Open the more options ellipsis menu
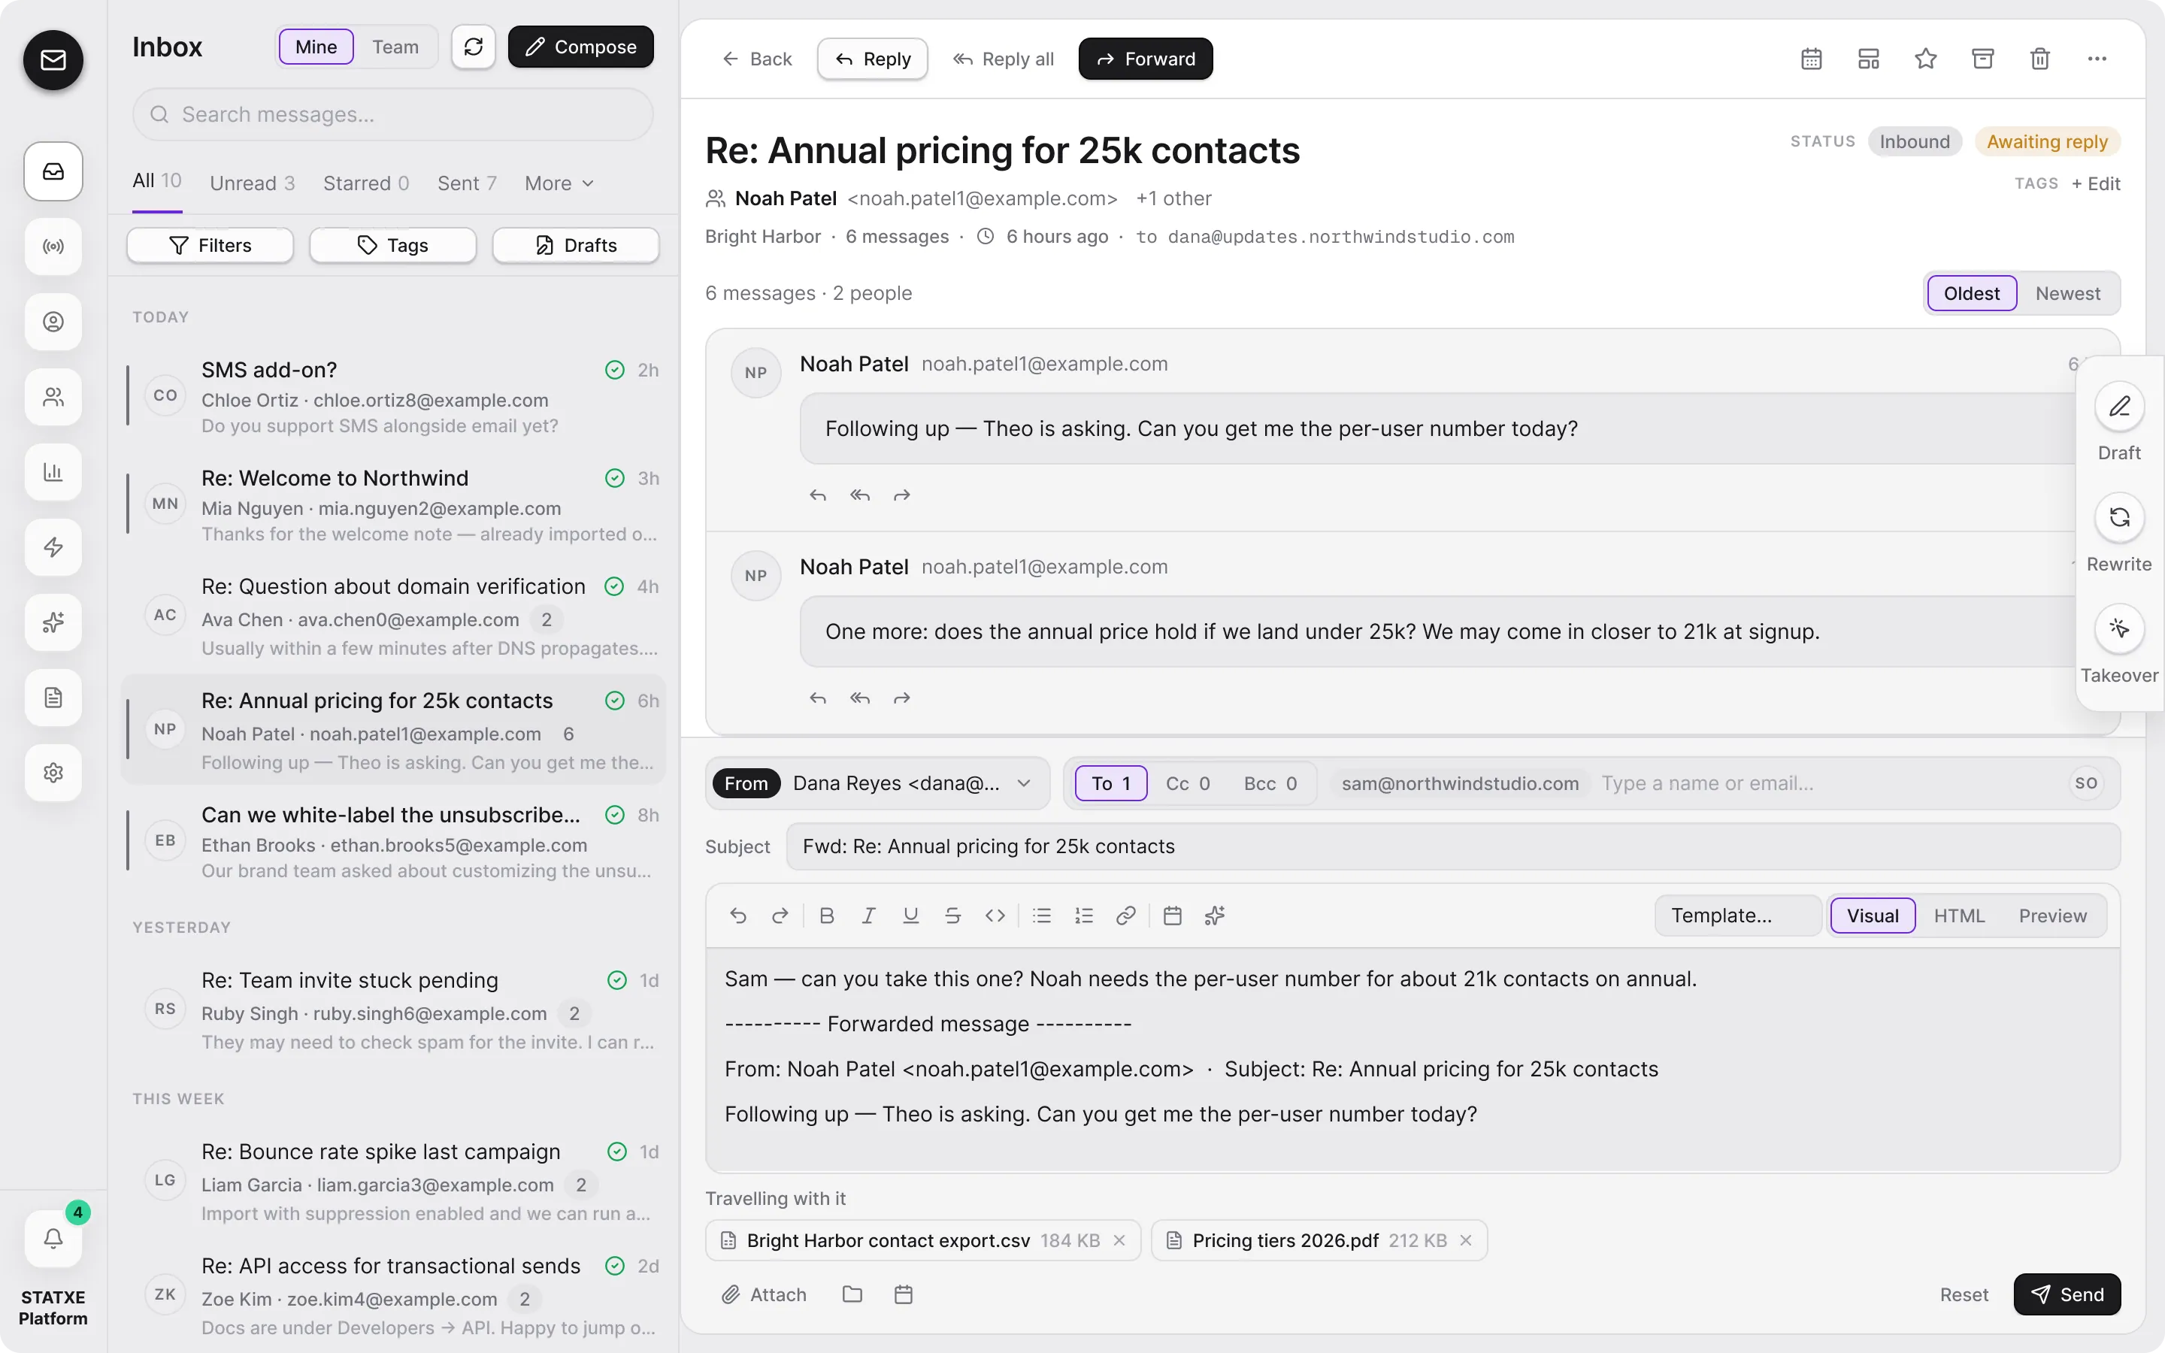2165x1353 pixels. [2097, 59]
